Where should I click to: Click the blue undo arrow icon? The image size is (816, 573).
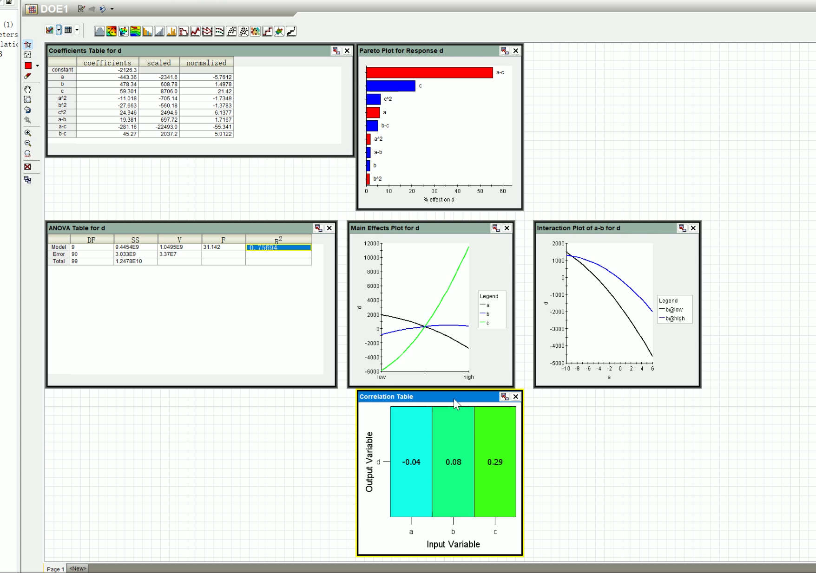(x=28, y=110)
